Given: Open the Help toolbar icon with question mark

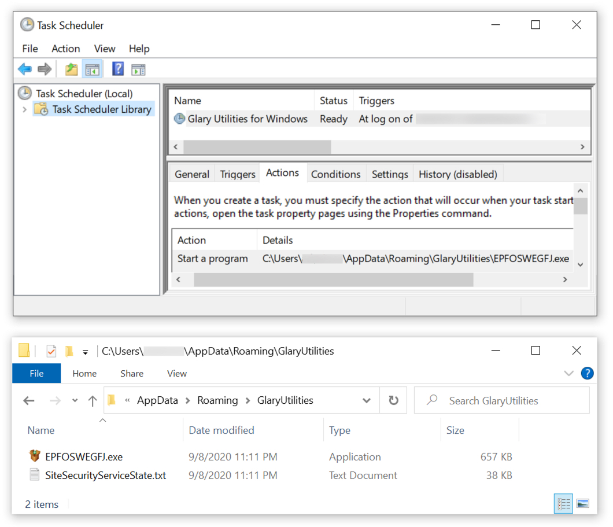Looking at the screenshot, I should coord(117,69).
